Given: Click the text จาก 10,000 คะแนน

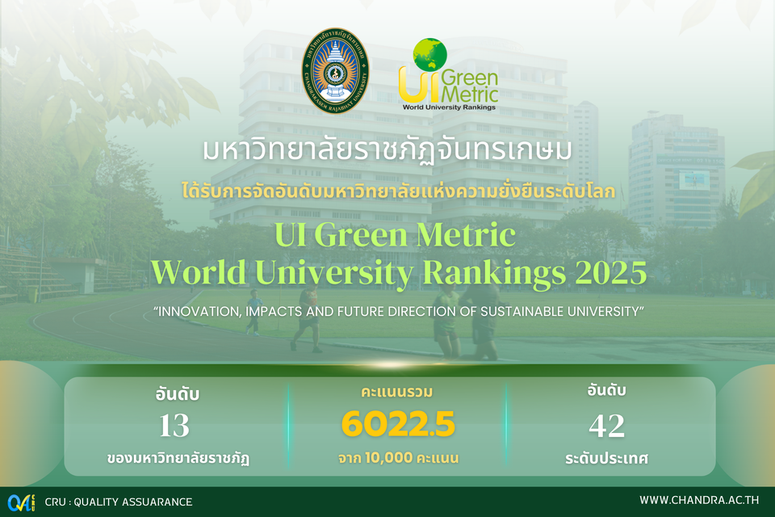Looking at the screenshot, I should point(398,459).
